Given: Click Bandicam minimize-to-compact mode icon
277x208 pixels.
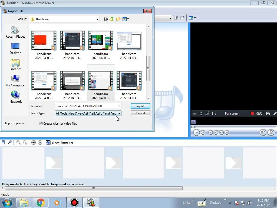Looking at the screenshot, I should pyautogui.click(x=201, y=113).
